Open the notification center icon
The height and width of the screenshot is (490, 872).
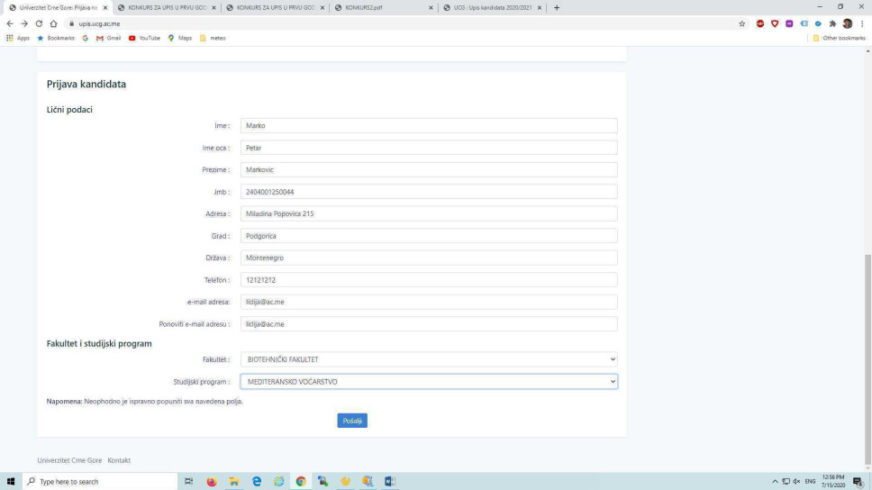[x=858, y=481]
